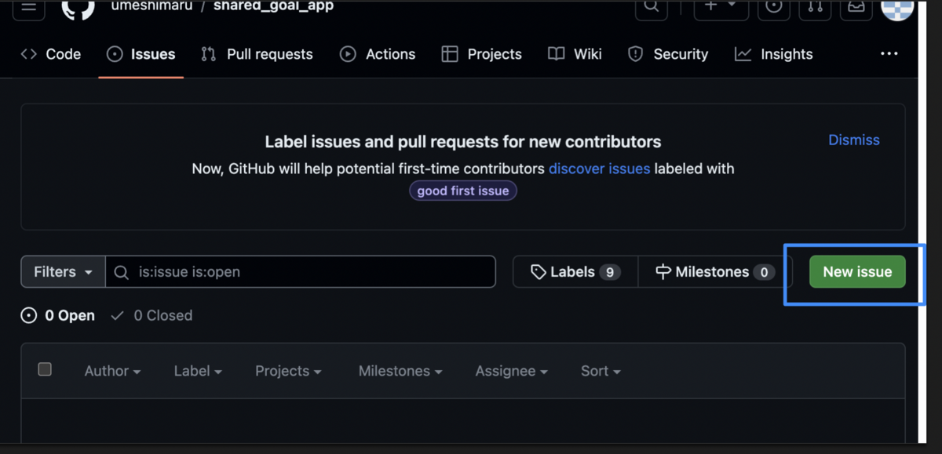Select the checkbox to select all issues

(45, 369)
